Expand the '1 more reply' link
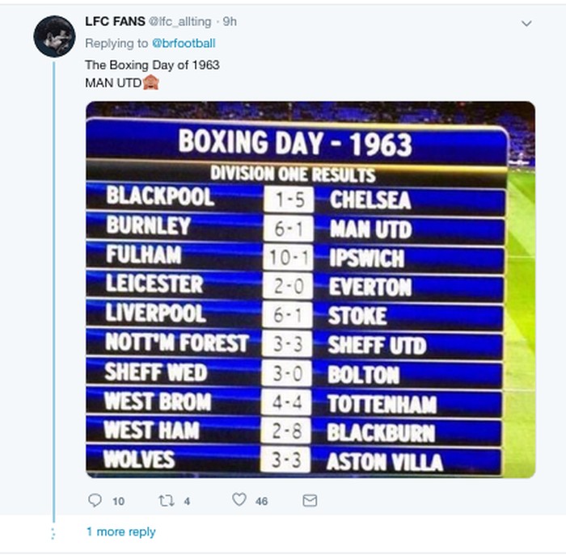The image size is (566, 555). pos(120,532)
